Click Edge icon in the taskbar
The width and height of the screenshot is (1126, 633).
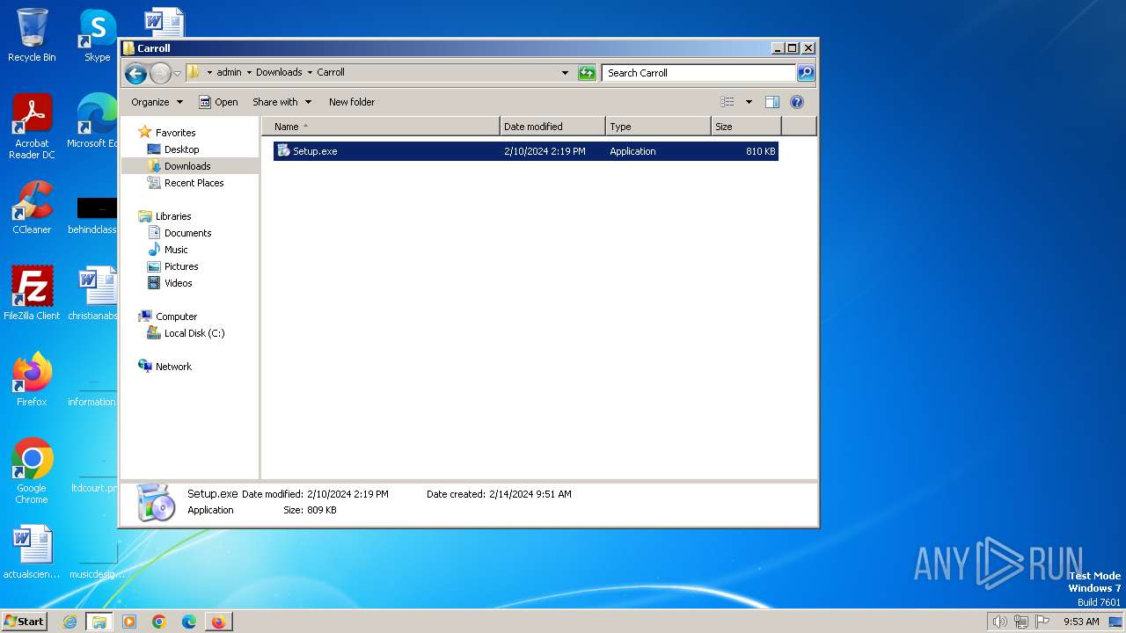point(188,622)
